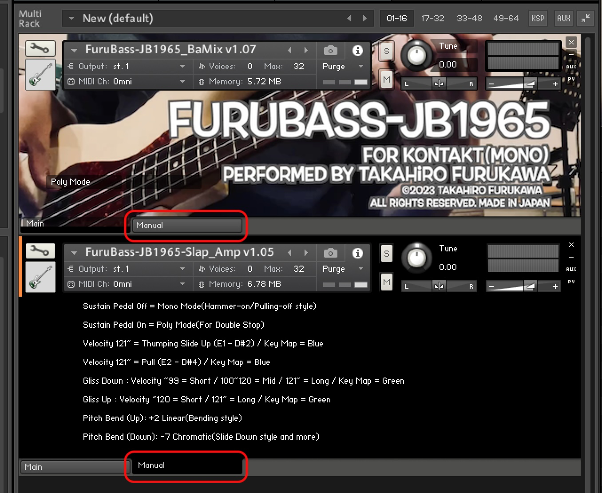Minimize the Slap_Amp instrument with dash icon
602x493 pixels.
click(571, 257)
